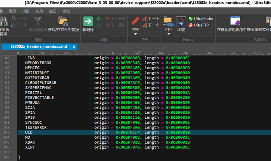The width and height of the screenshot is (271, 161).
Task: Open the 编码 menu tab
Action: (x=12, y=11)
